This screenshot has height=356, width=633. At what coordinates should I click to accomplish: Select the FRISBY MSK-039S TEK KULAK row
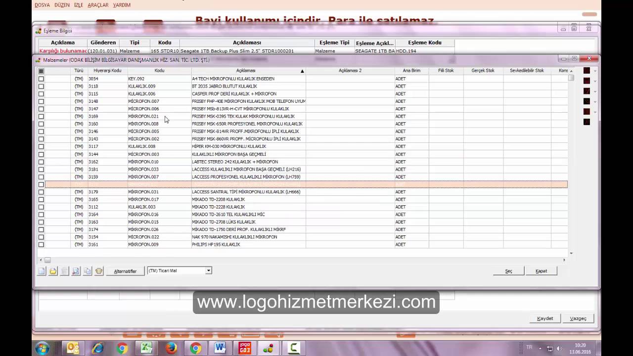click(x=306, y=116)
